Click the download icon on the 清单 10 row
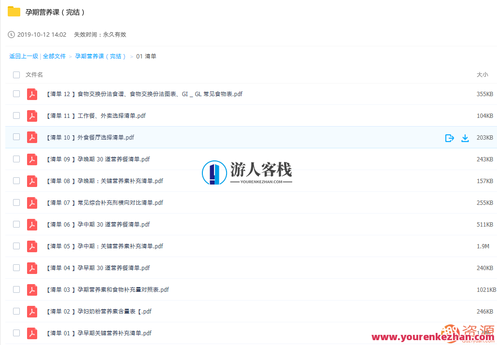 [465, 138]
